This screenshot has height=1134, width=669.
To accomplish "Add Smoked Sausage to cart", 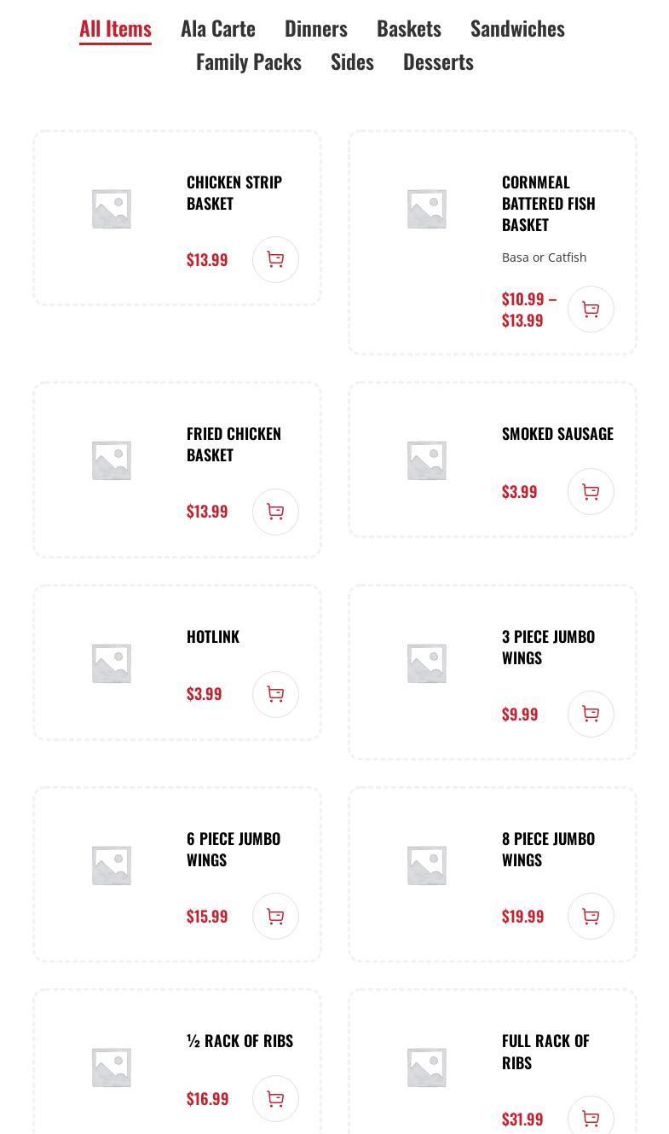I will (591, 491).
